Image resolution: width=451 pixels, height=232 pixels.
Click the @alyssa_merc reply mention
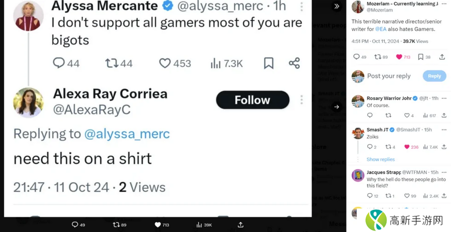pos(127,134)
